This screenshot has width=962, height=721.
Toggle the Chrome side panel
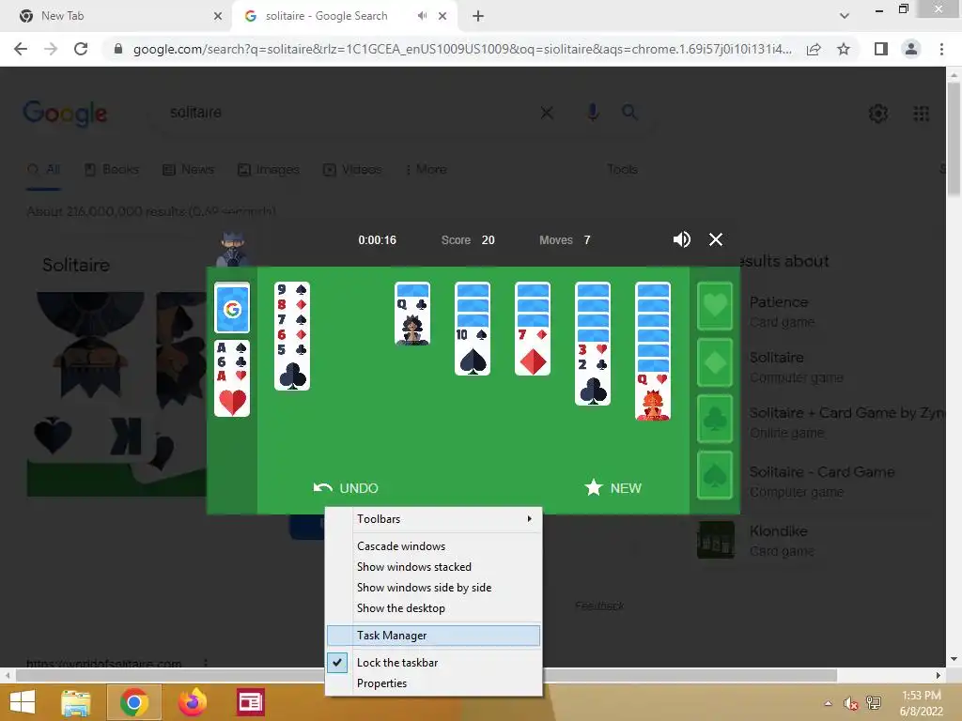pos(881,49)
